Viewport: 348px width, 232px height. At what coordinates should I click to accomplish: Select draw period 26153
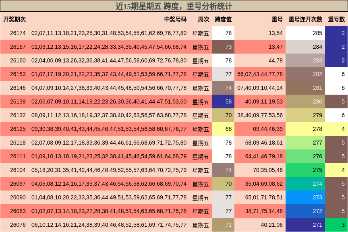[18, 74]
